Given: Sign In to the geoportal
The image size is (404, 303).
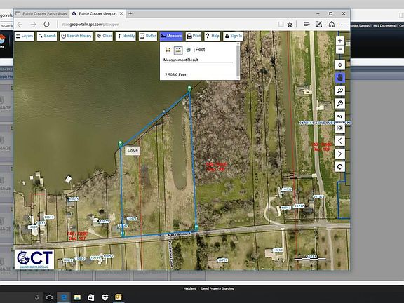Looking at the screenshot, I should [x=233, y=36].
